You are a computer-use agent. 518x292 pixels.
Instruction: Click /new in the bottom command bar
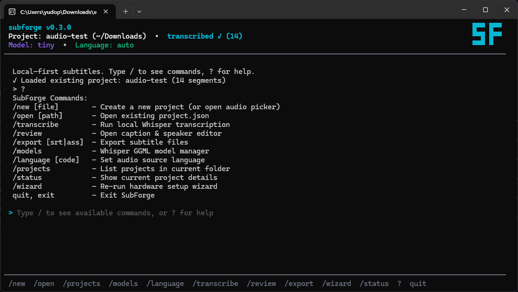coord(17,284)
